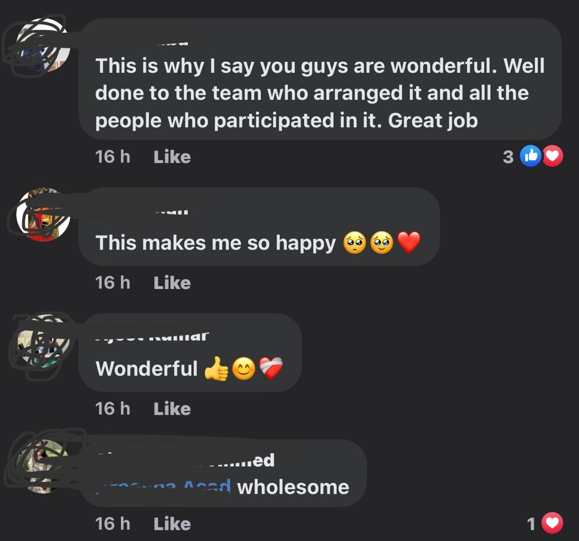View the 1 reaction count on last comment
Image resolution: width=579 pixels, height=541 pixels.
tap(531, 524)
